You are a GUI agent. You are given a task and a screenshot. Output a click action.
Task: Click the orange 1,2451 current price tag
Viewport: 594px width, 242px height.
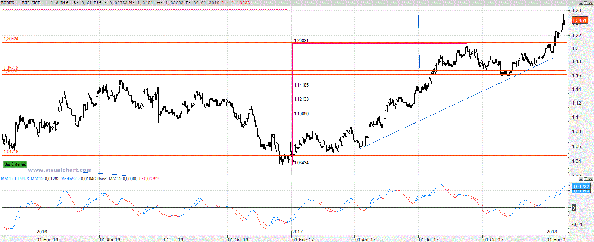coord(579,21)
